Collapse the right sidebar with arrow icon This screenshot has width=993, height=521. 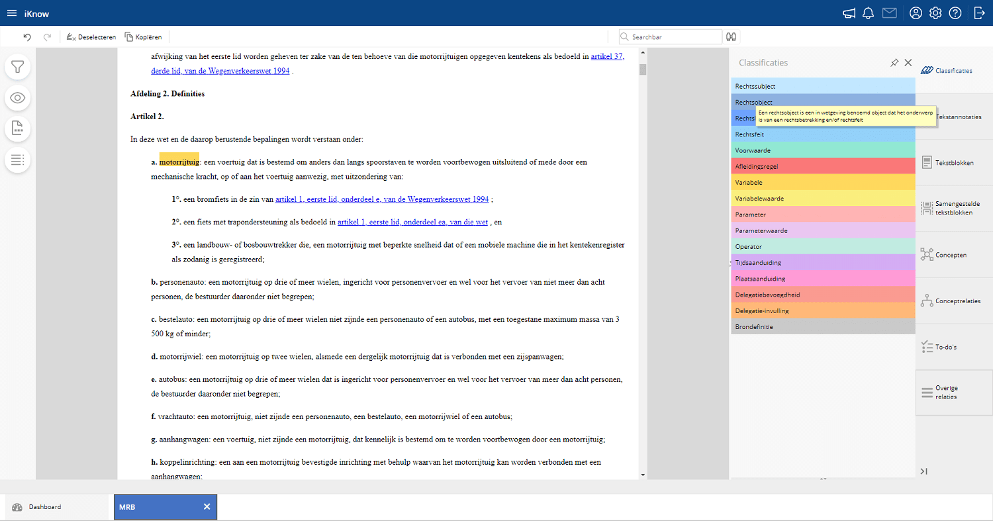924,471
